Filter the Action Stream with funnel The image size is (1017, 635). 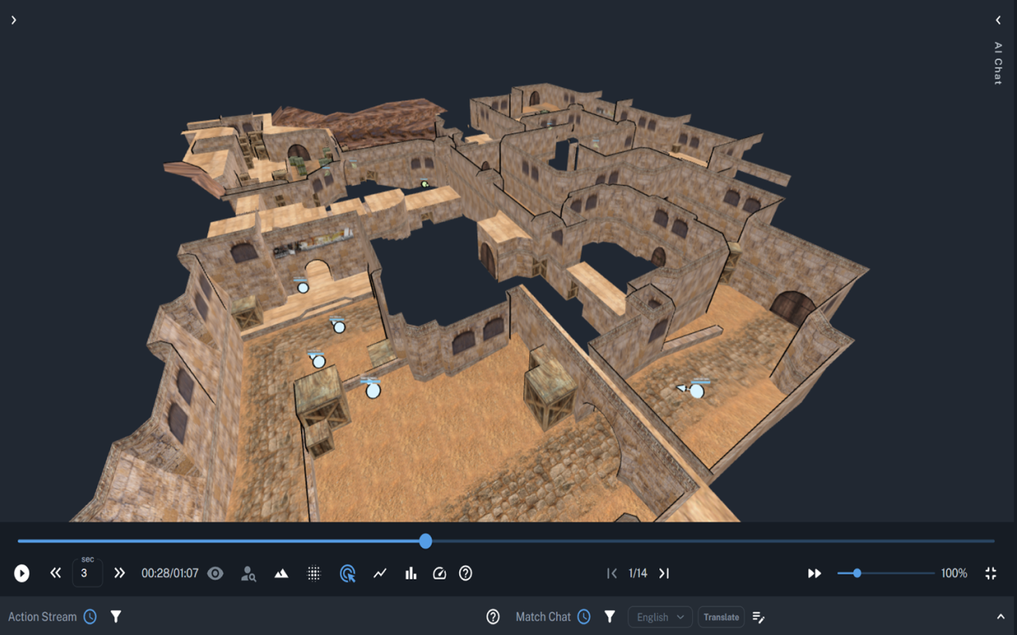(116, 617)
